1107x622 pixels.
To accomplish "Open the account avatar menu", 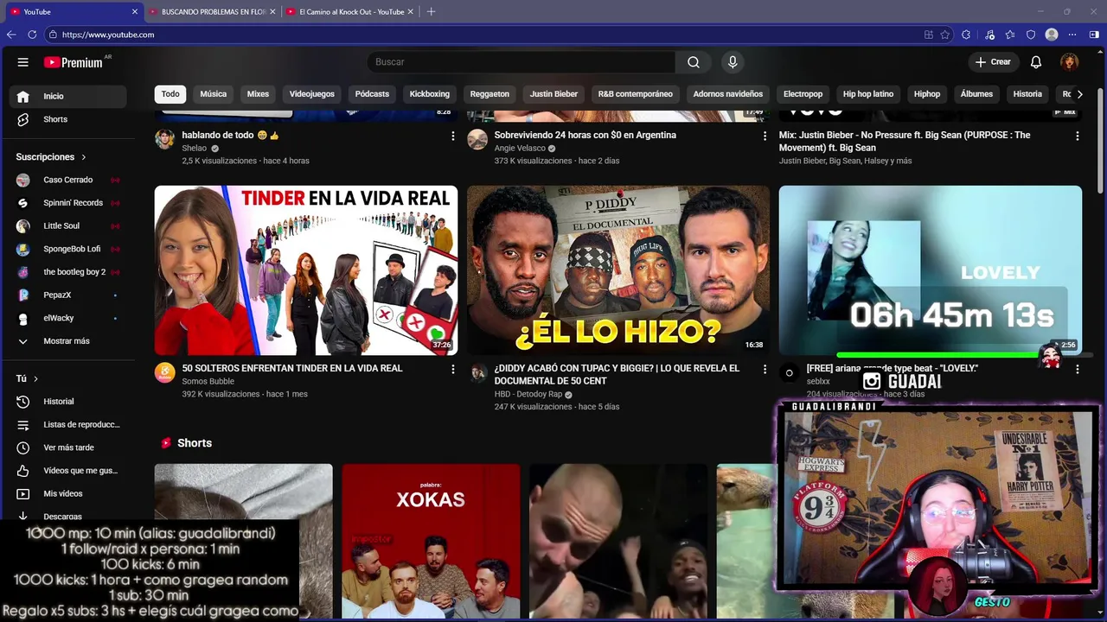I will click(1070, 62).
